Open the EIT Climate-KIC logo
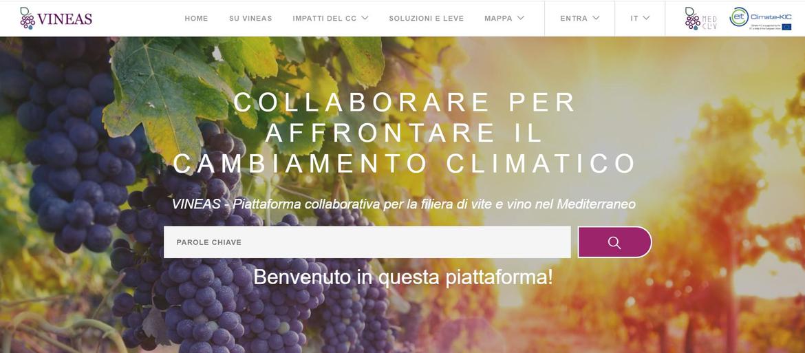The width and height of the screenshot is (805, 353). coord(760,19)
